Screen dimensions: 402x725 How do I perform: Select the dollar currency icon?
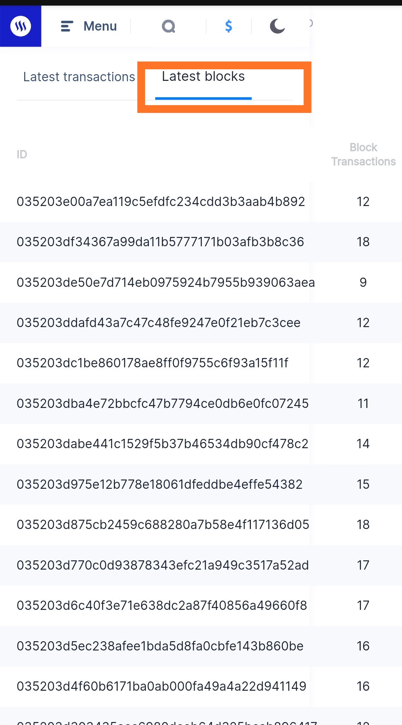click(x=229, y=26)
